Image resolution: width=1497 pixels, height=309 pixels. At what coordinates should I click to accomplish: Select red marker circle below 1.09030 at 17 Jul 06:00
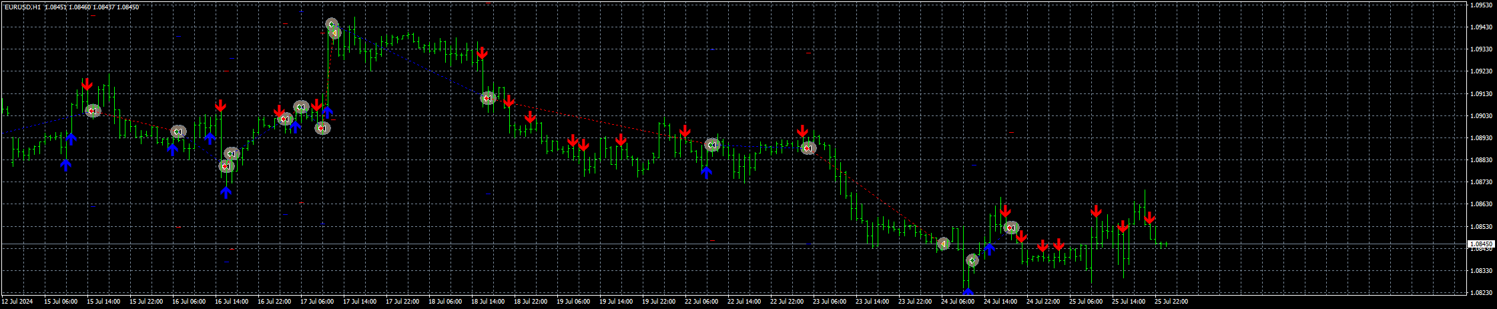pyautogui.click(x=323, y=128)
